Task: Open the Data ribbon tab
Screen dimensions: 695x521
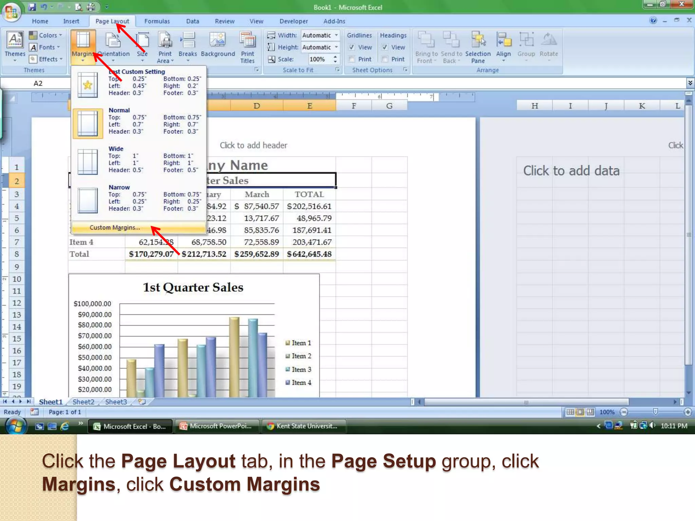Action: click(192, 21)
